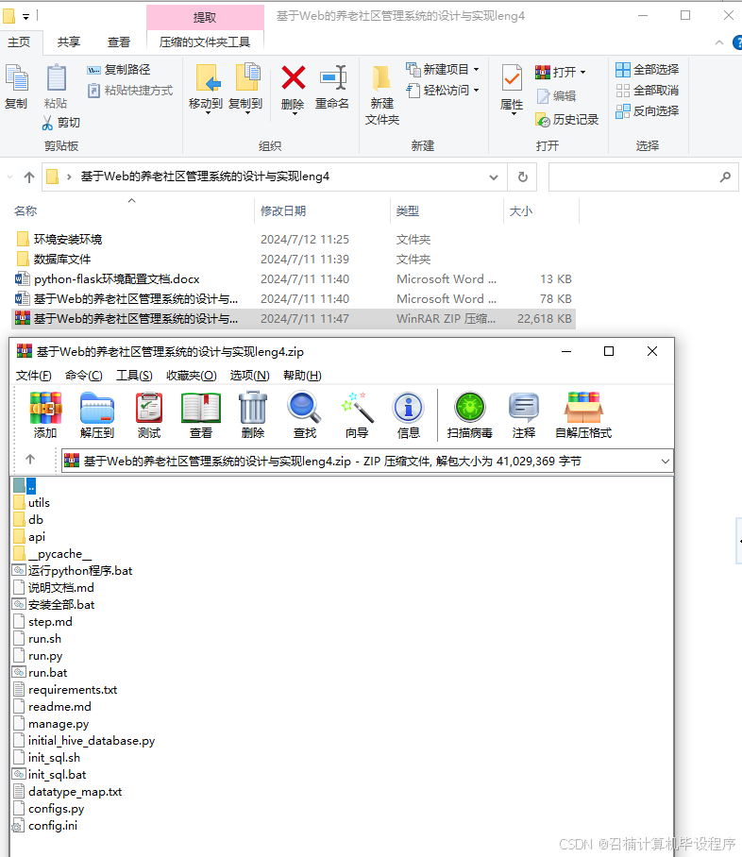
Task: Open the New Item (新建项目) dropdown
Action: 476,70
